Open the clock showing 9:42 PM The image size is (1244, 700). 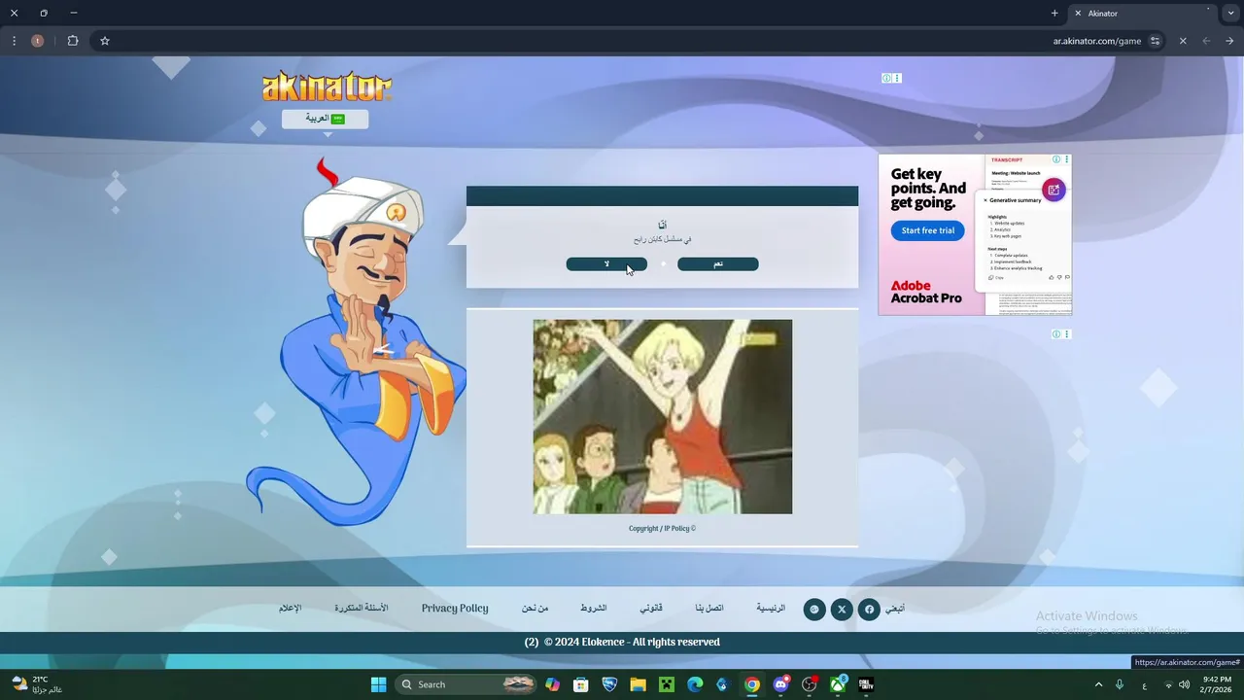[x=1217, y=684]
